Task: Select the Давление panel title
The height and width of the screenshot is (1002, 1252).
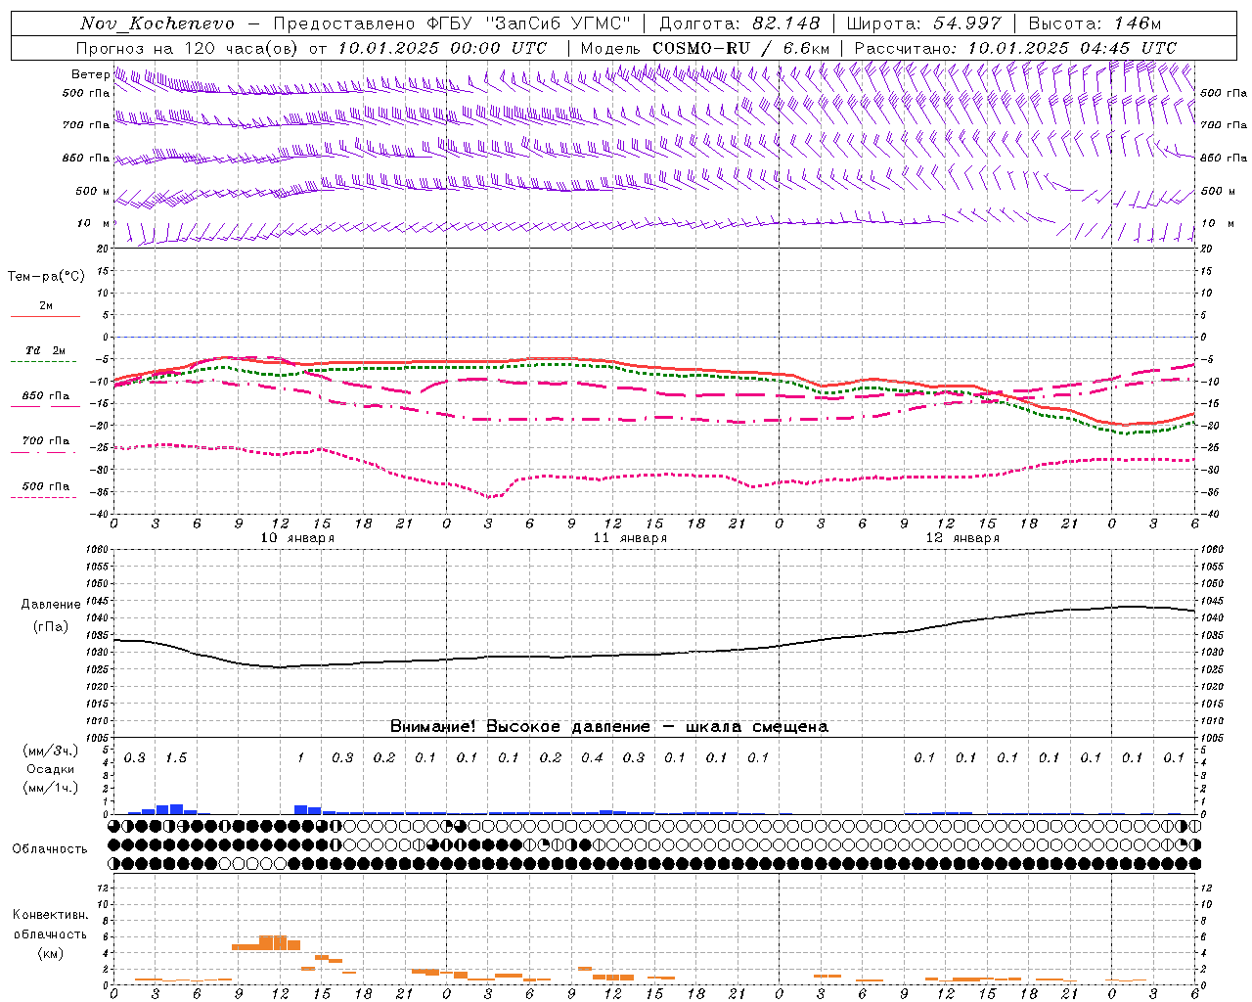Action: click(51, 605)
